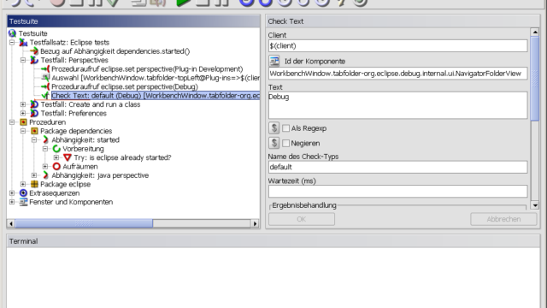Image resolution: width=547 pixels, height=308 pixels.
Task: Select 'Check Text: default (Debug)' row text
Action: 156,95
